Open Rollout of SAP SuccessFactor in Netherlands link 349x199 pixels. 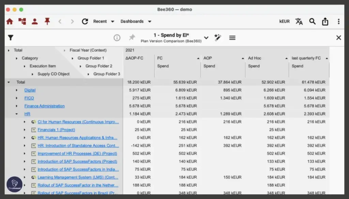tap(78, 185)
